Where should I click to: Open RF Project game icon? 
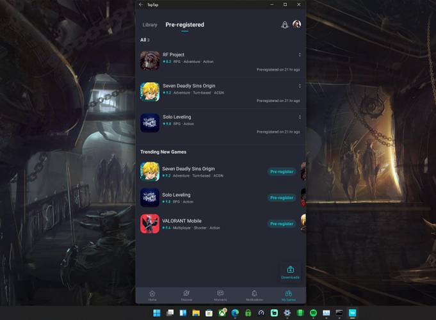click(x=150, y=61)
